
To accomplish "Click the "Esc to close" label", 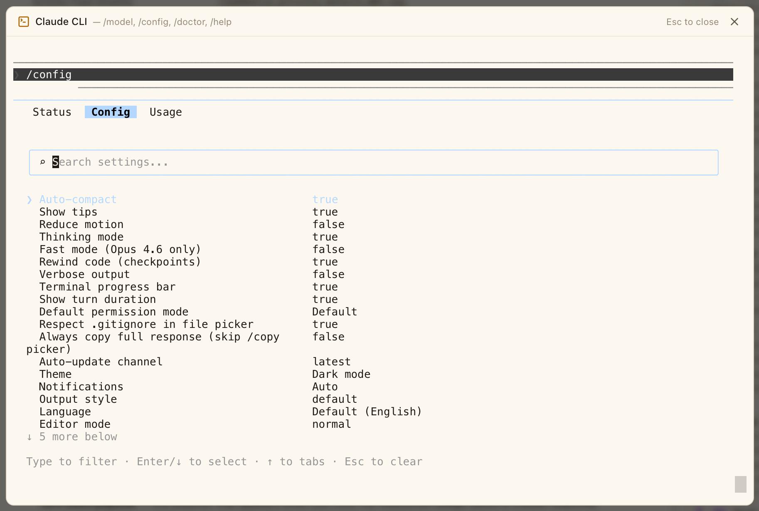I will (x=692, y=22).
